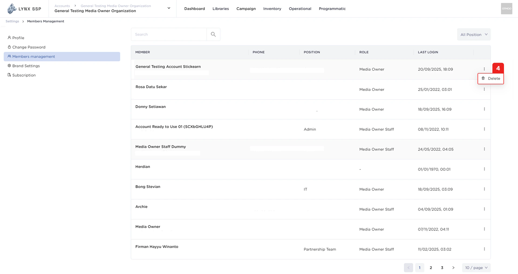
Task: Go to the Campaign section
Action: tap(246, 9)
